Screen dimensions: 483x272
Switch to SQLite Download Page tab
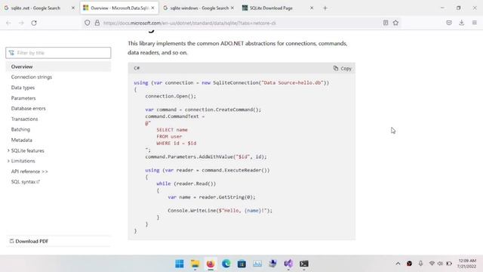tap(278, 8)
